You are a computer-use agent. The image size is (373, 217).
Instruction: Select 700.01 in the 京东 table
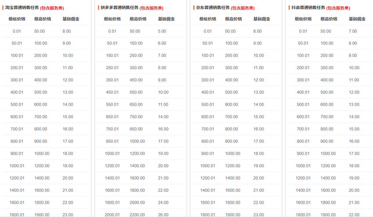pyautogui.click(x=208, y=129)
